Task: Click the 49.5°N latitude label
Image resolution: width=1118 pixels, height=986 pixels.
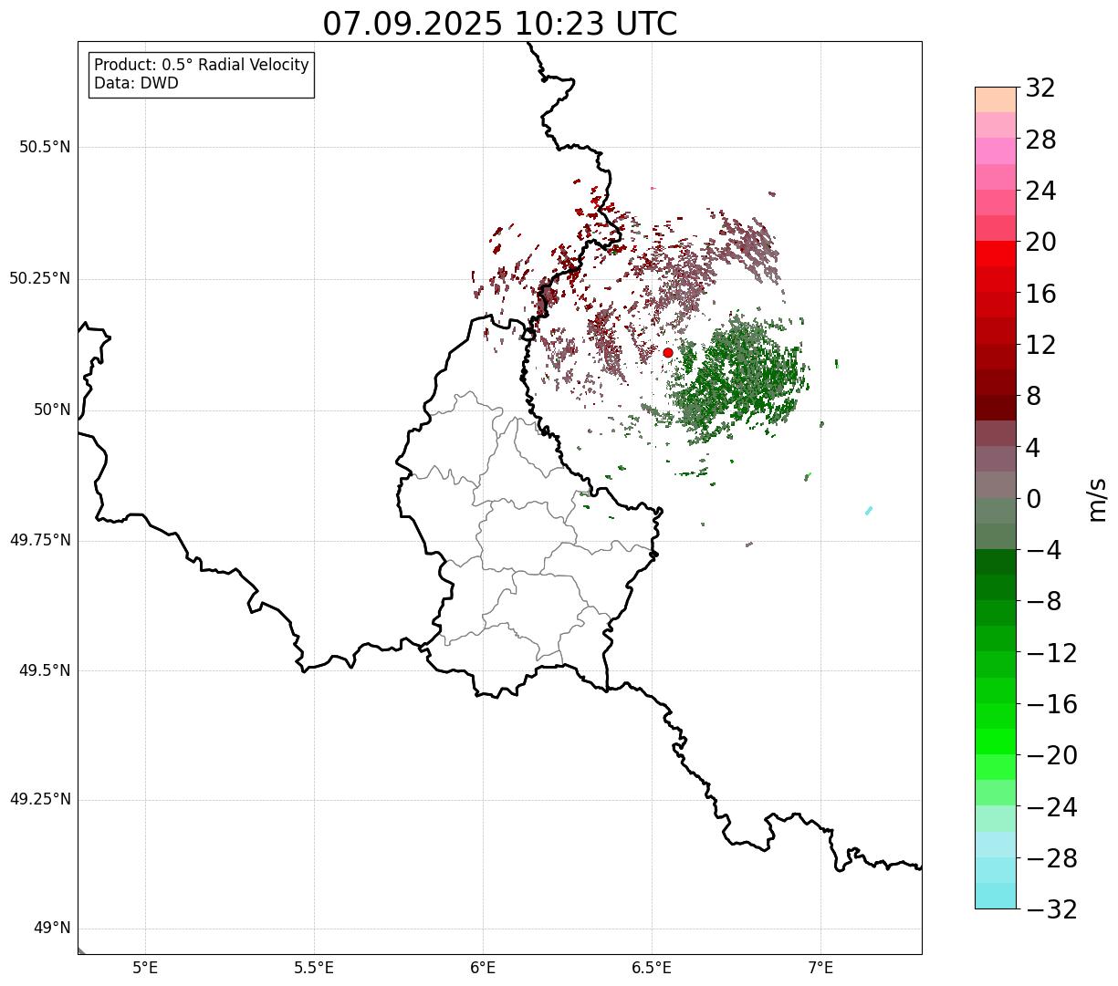Action: pos(45,670)
